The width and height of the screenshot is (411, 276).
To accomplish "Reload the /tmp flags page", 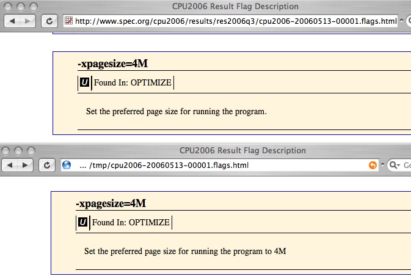I will [48, 165].
